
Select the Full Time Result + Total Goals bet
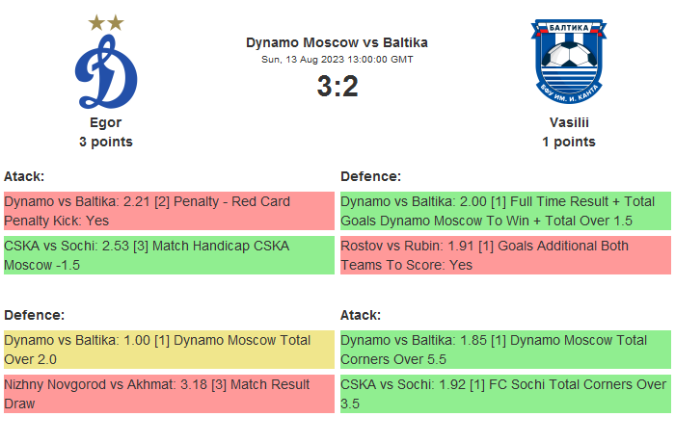[x=505, y=211]
